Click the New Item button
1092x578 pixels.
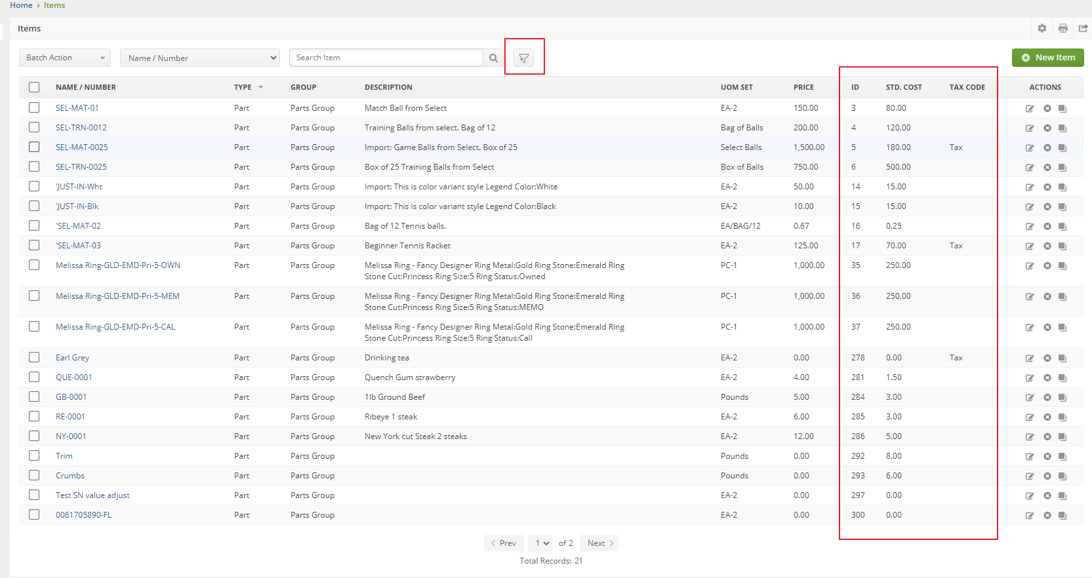coord(1048,58)
